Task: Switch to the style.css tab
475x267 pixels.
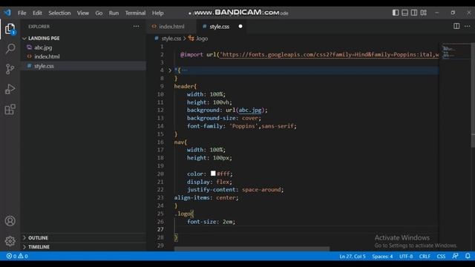Action: [222, 27]
